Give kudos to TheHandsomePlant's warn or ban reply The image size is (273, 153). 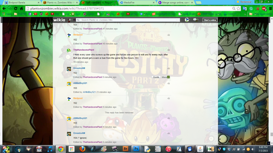(x=168, y=50)
